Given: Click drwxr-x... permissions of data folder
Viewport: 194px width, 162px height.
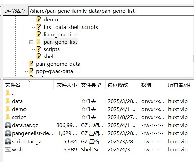Looking at the screenshot, I should tap(153, 101).
